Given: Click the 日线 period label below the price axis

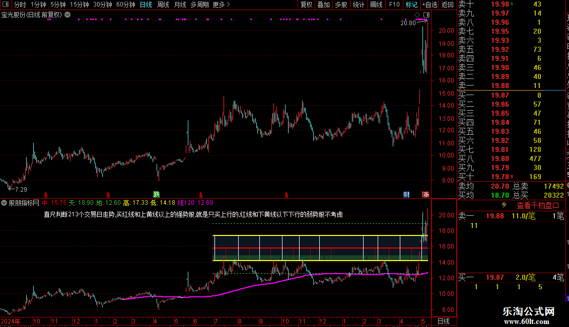Looking at the screenshot, I should click(444, 321).
